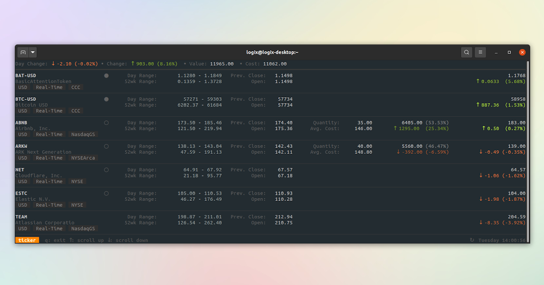Select the TEAM ticker symbol
The height and width of the screenshot is (285, 544).
click(x=21, y=217)
